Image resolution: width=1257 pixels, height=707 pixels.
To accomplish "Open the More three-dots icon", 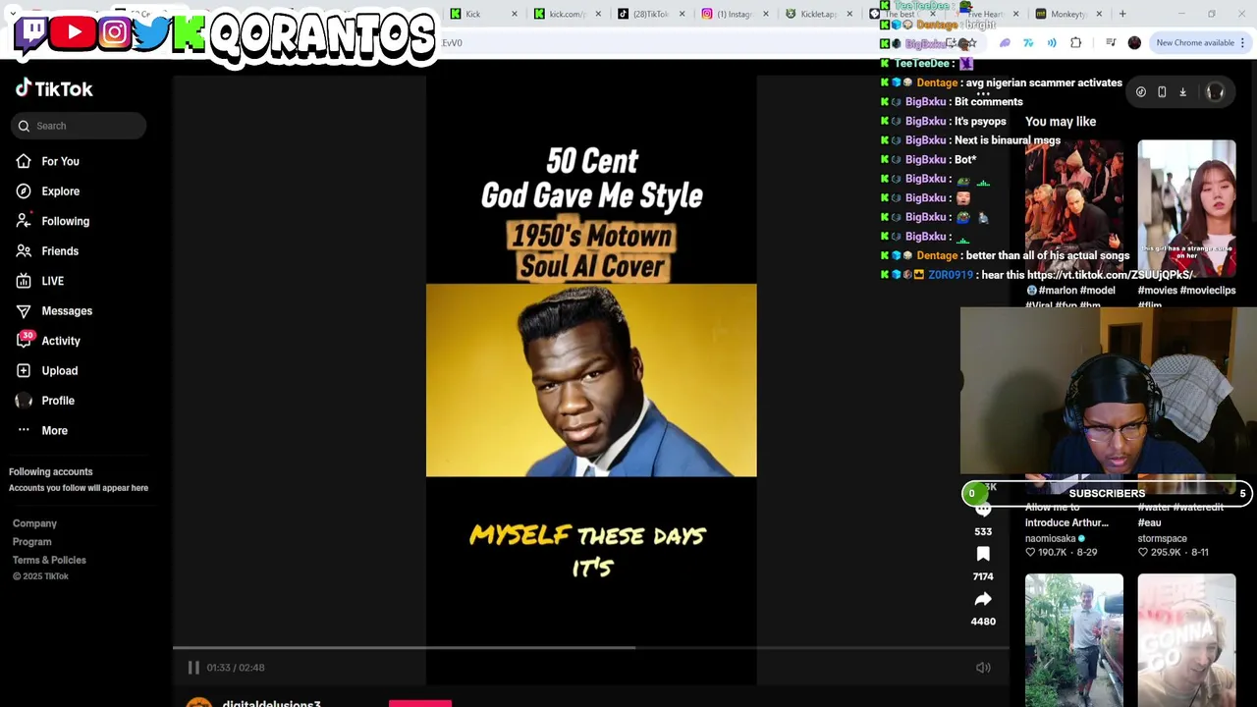I will click(24, 431).
